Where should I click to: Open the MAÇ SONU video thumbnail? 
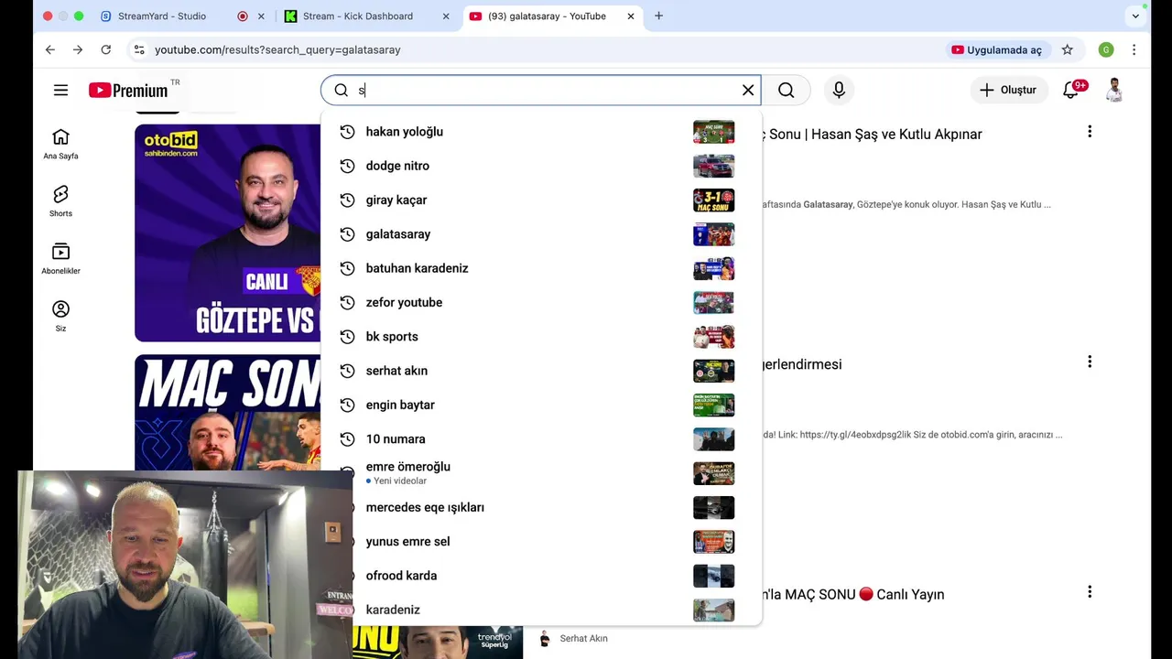coord(227,412)
